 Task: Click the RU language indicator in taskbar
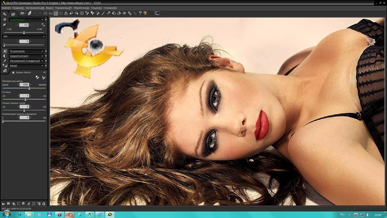click(x=342, y=214)
